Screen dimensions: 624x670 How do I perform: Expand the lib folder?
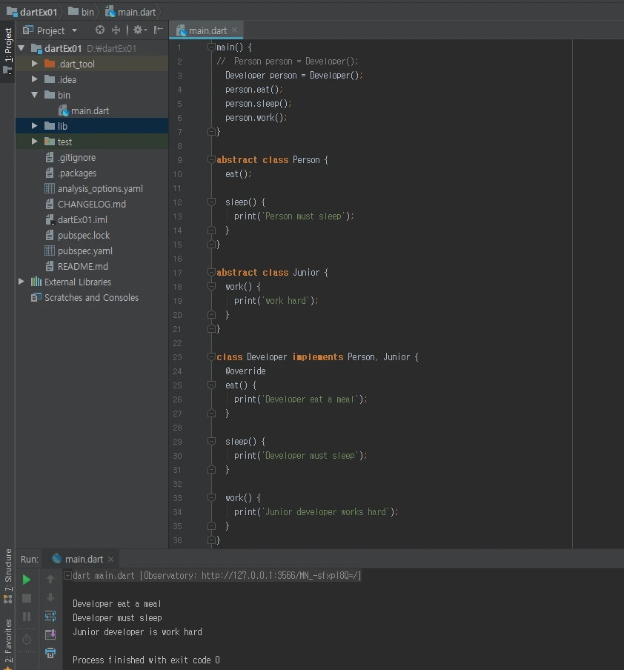coord(34,126)
